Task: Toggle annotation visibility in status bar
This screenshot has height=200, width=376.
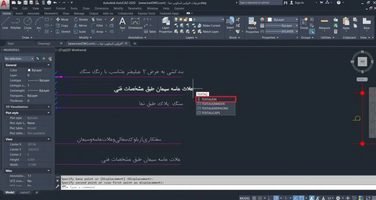Action: [312, 198]
